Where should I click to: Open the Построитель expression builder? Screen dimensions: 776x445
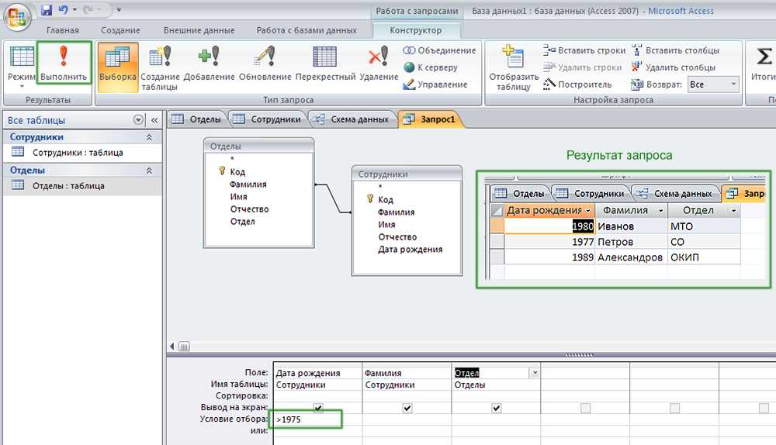pyautogui.click(x=577, y=85)
